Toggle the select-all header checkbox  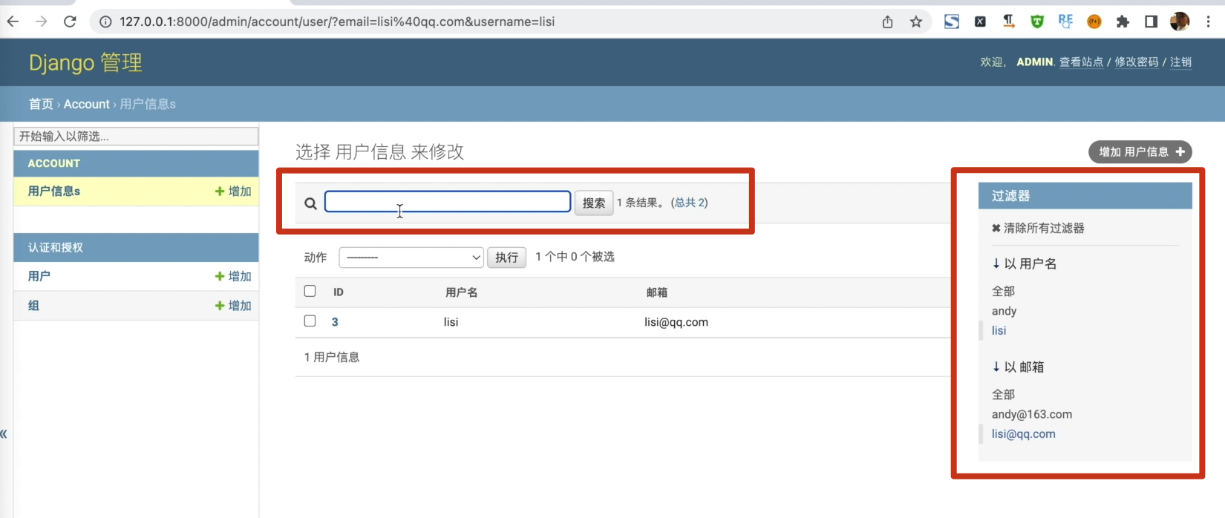[x=310, y=291]
